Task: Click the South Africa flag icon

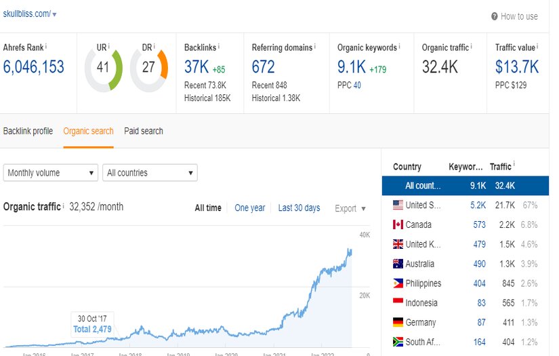Action: coord(398,342)
